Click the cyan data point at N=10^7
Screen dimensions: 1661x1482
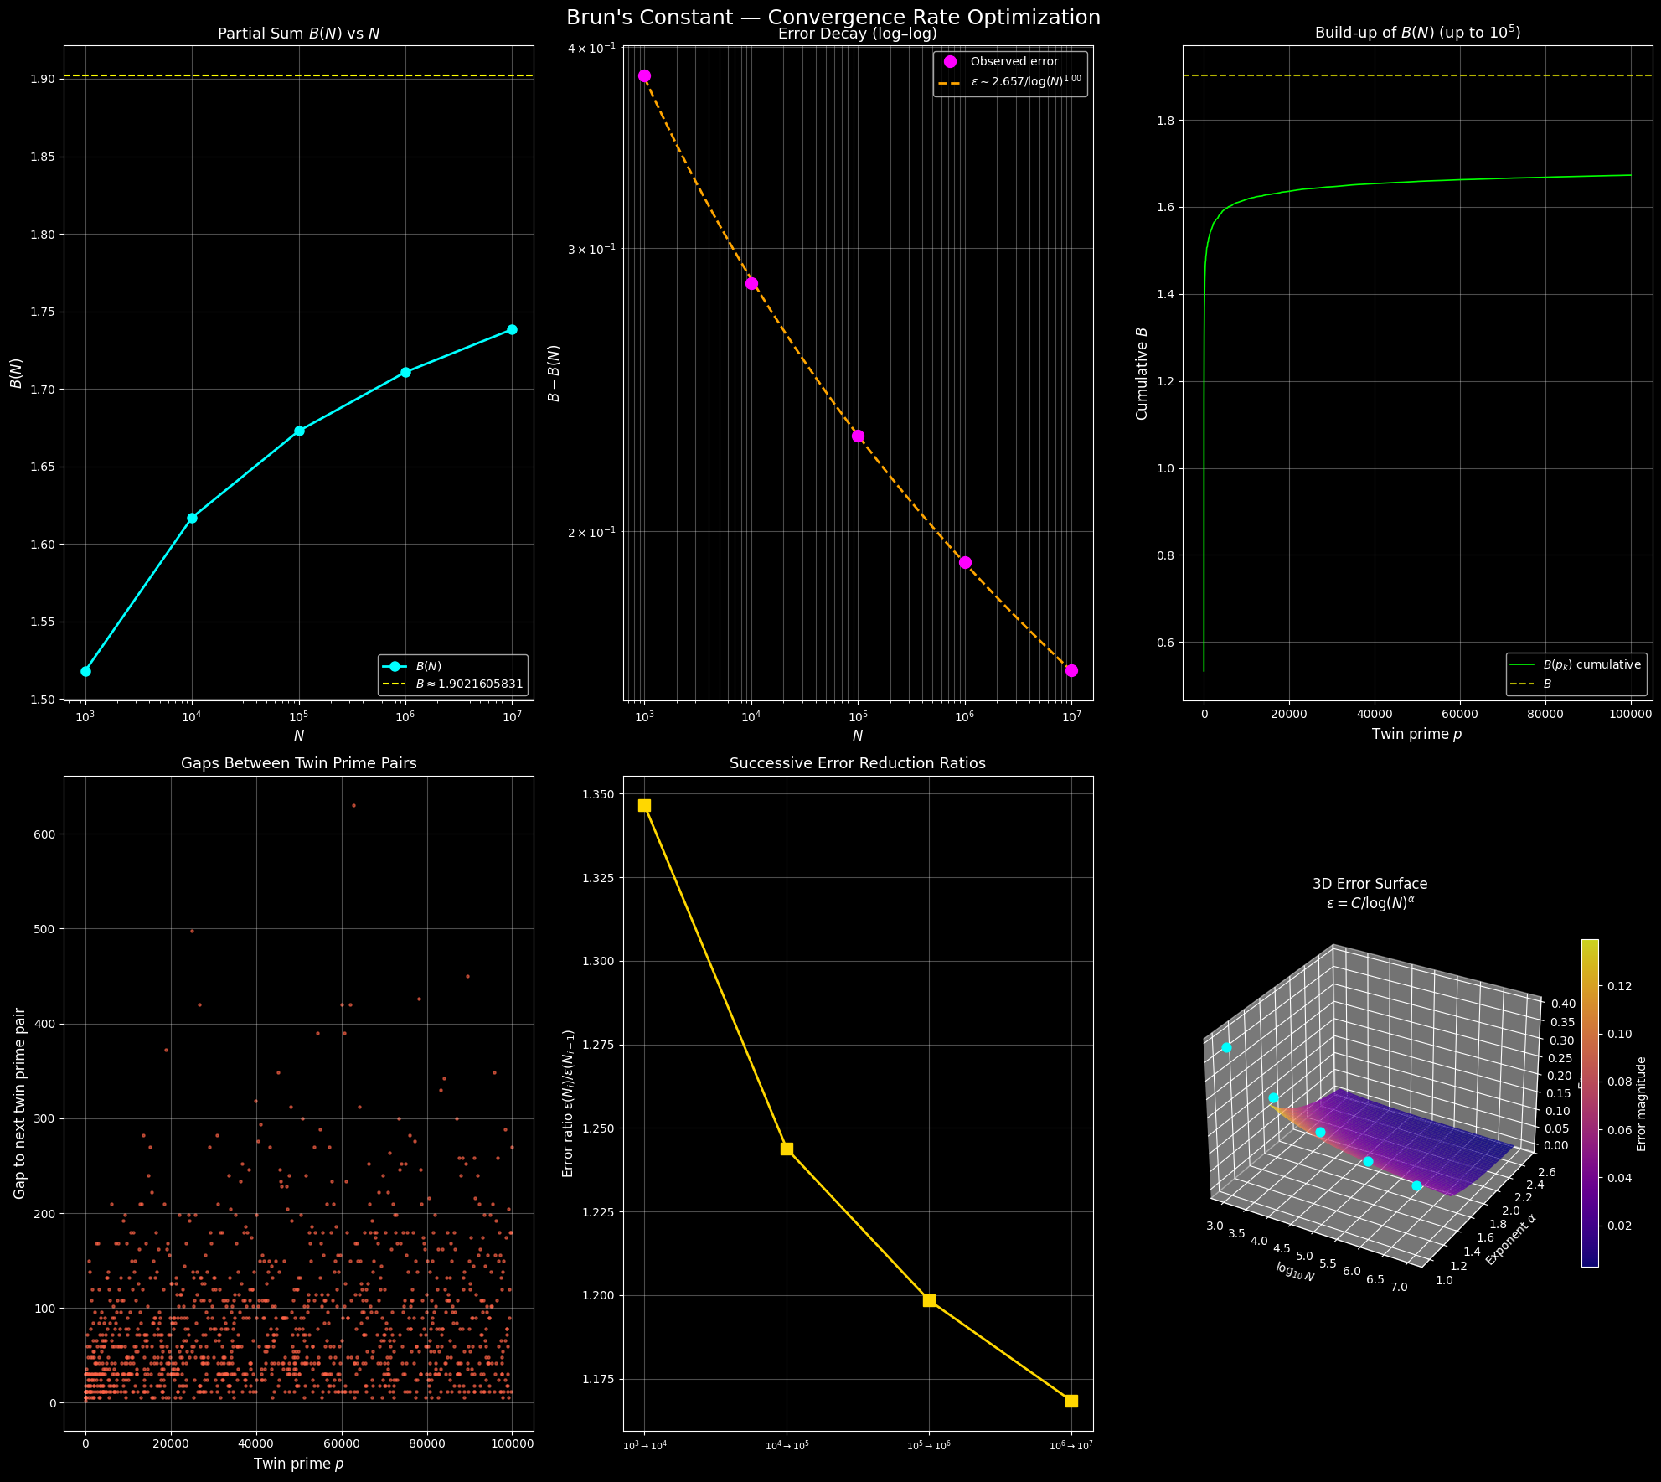512,329
